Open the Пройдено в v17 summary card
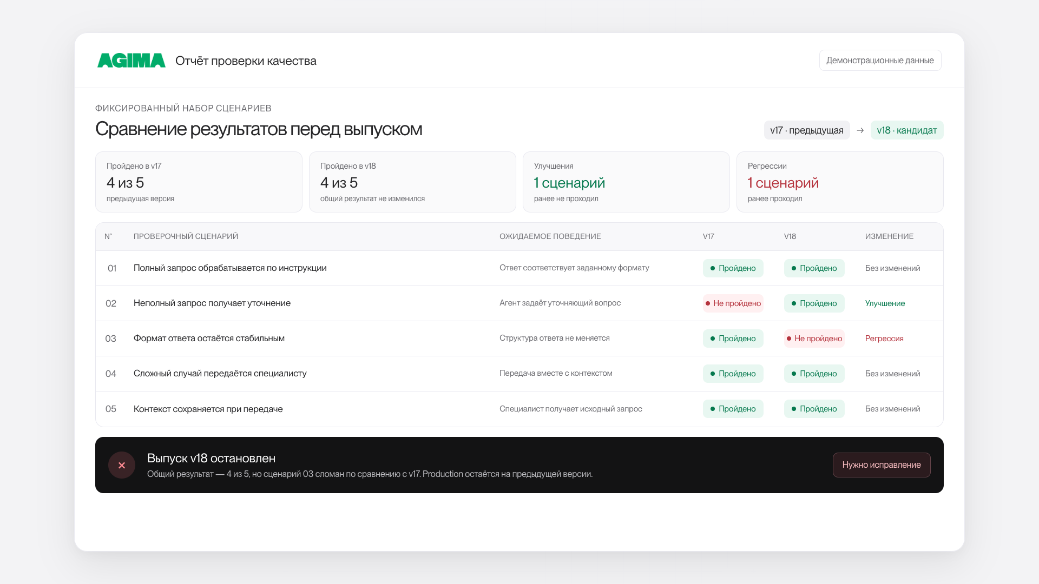Image resolution: width=1039 pixels, height=584 pixels. 199,182
